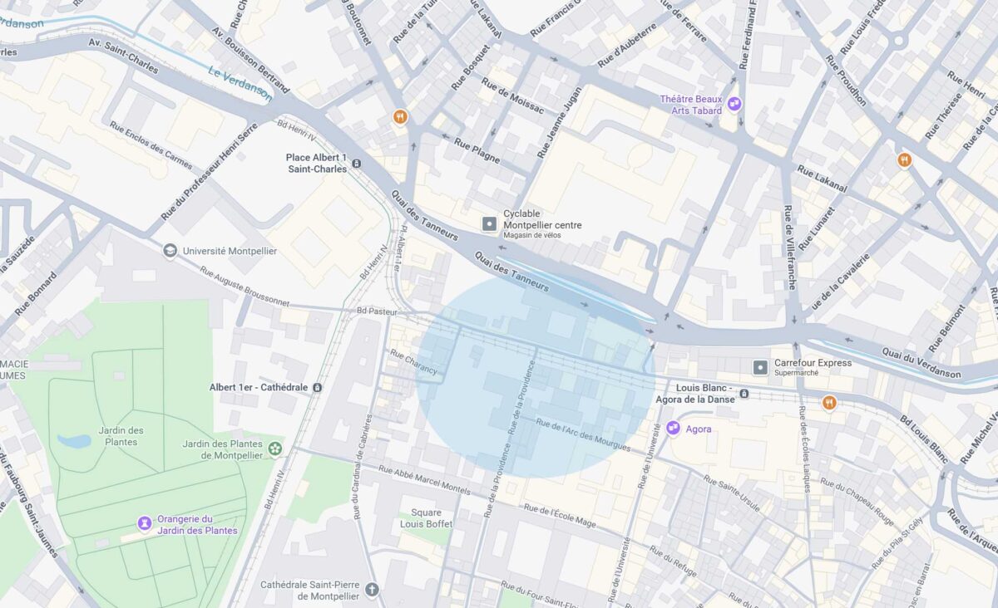Click the Rue de l'Arc des Mourgues label
998x608 pixels.
point(583,435)
